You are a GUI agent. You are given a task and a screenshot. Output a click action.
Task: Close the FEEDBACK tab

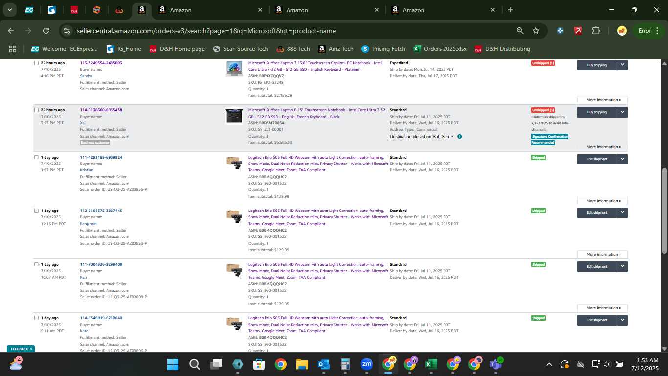(31, 349)
